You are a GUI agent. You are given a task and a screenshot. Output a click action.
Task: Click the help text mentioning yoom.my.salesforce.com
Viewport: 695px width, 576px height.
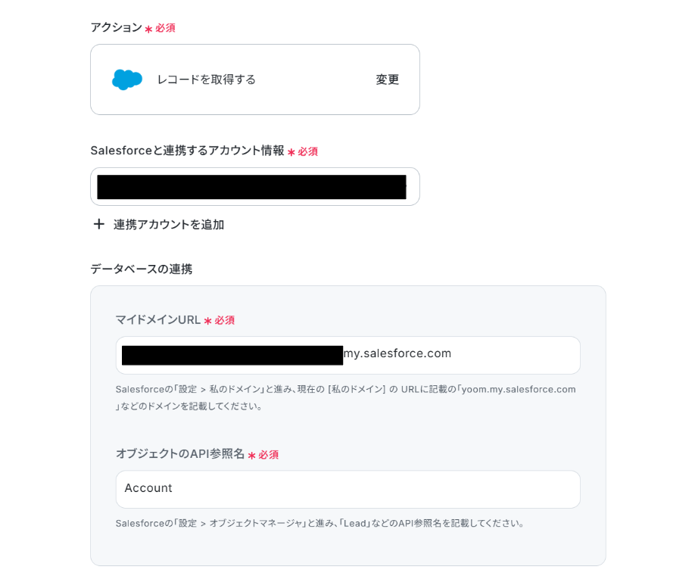(x=346, y=397)
